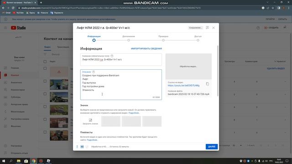Open the send feedback flag icon in dialog header
292x164 pixels.
pyautogui.click(x=207, y=28)
